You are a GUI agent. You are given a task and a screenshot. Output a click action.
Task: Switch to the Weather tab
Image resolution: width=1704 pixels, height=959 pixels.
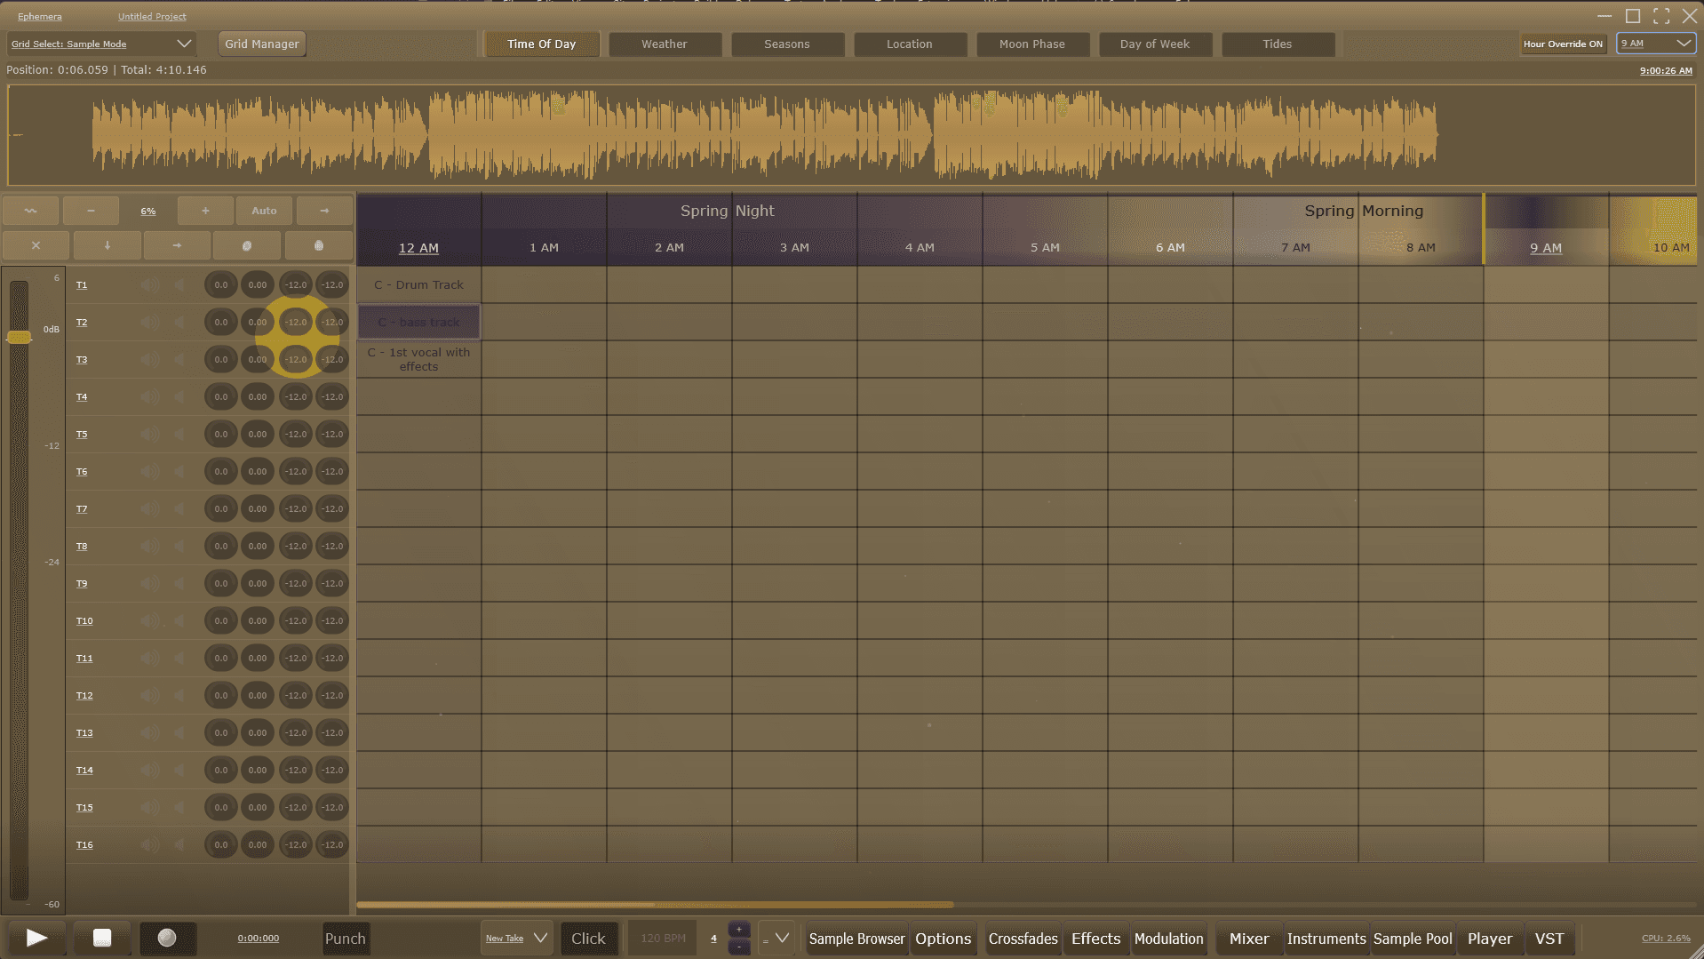click(x=664, y=44)
